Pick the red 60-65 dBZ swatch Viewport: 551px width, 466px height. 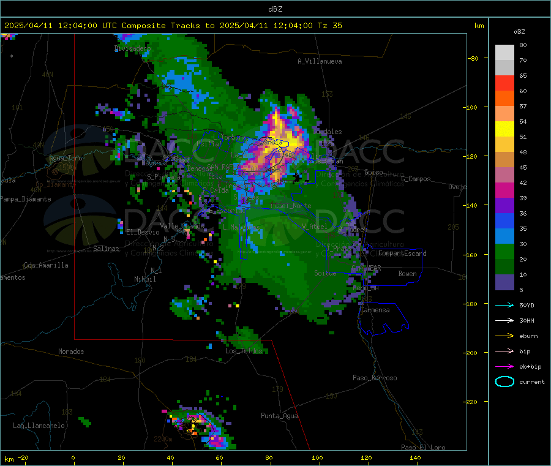click(504, 83)
